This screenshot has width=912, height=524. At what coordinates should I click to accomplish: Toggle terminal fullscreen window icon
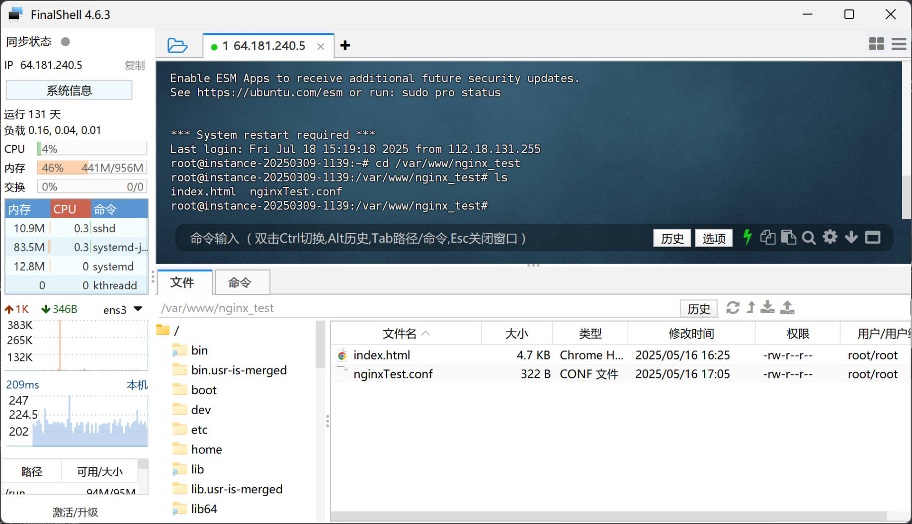(872, 238)
